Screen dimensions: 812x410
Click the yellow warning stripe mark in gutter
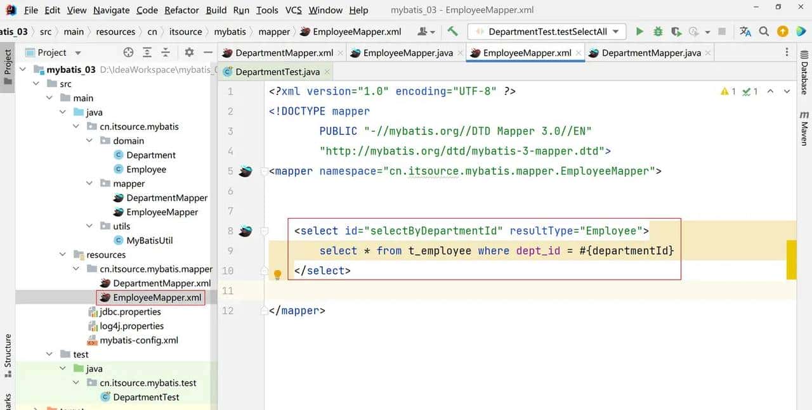point(791,260)
